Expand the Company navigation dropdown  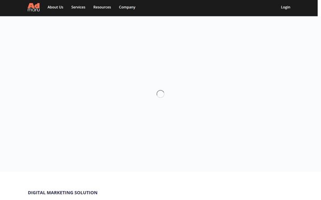click(127, 7)
